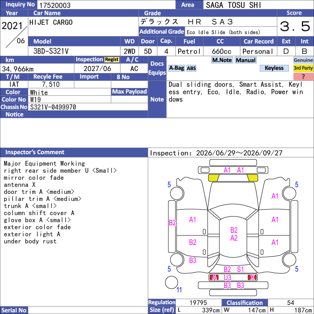
Task: Click the Score value 3.5
Action: coord(295,26)
